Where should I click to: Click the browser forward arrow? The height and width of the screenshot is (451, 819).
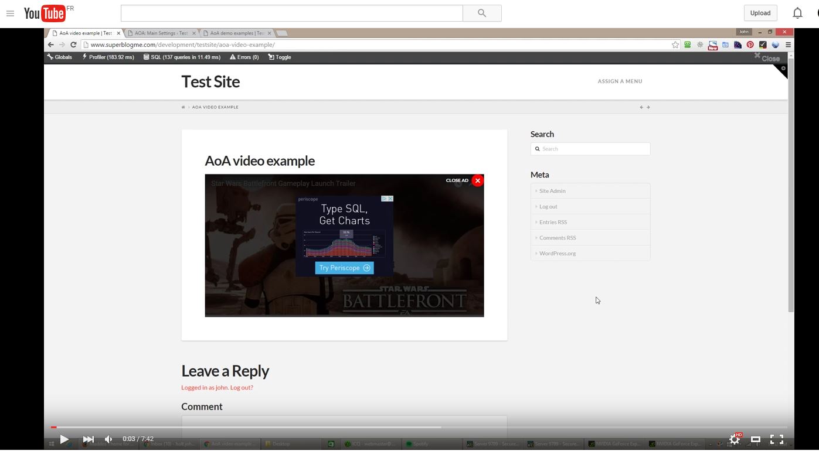tap(62, 45)
